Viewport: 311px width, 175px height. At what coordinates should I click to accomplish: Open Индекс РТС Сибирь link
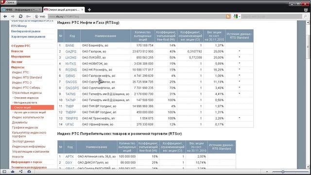(x=26, y=87)
